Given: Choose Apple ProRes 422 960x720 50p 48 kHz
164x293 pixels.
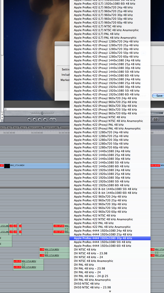Looking at the screenshot, I should (110, 208).
